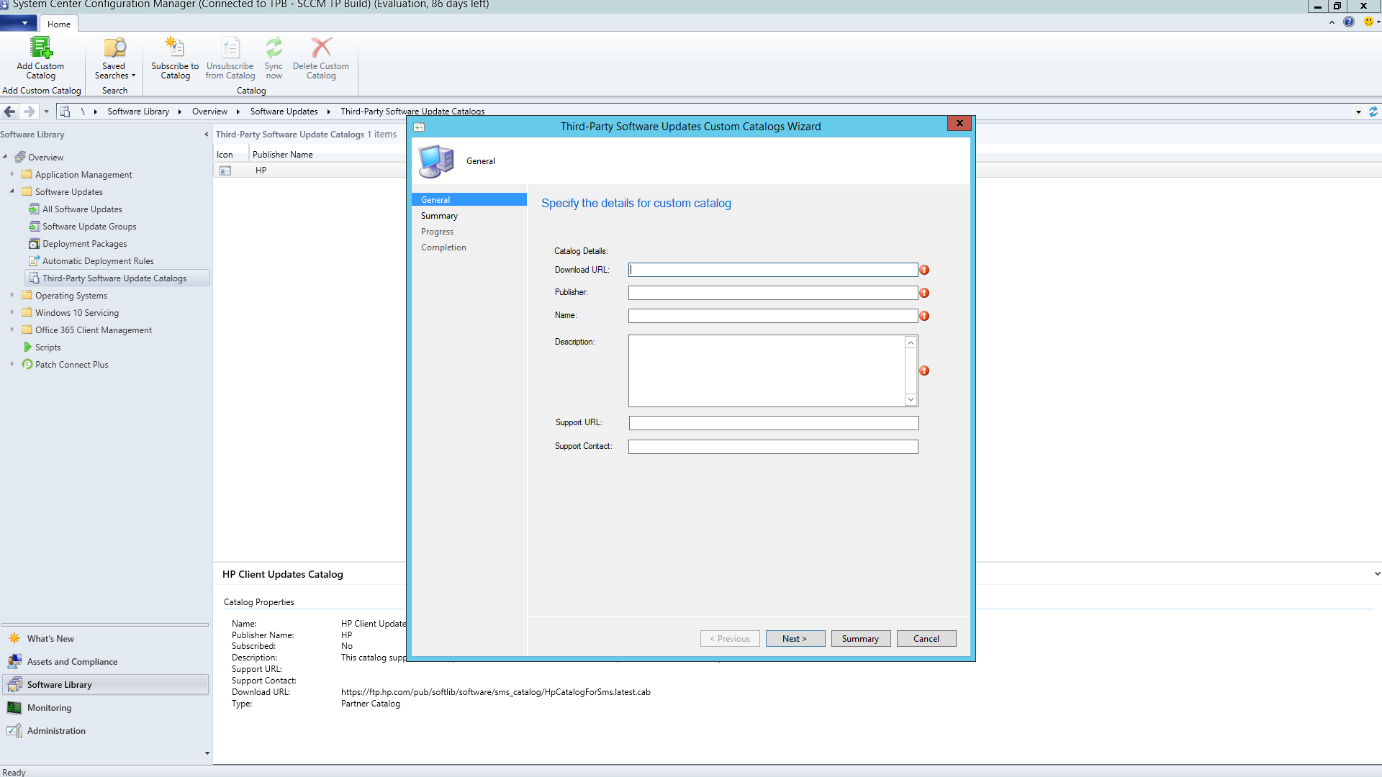Select All Software Updates tree item

pyautogui.click(x=82, y=209)
